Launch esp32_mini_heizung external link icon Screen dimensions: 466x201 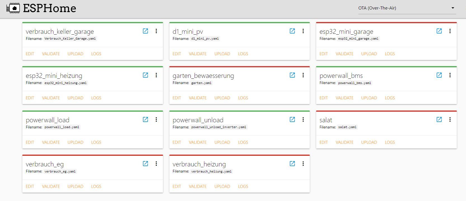tap(145, 75)
